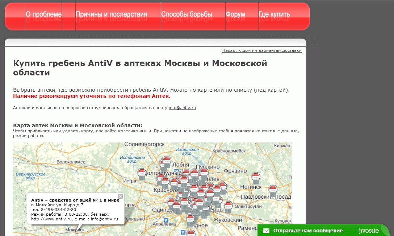Click the popup line with http://www.antiv.ru

tap(75, 219)
